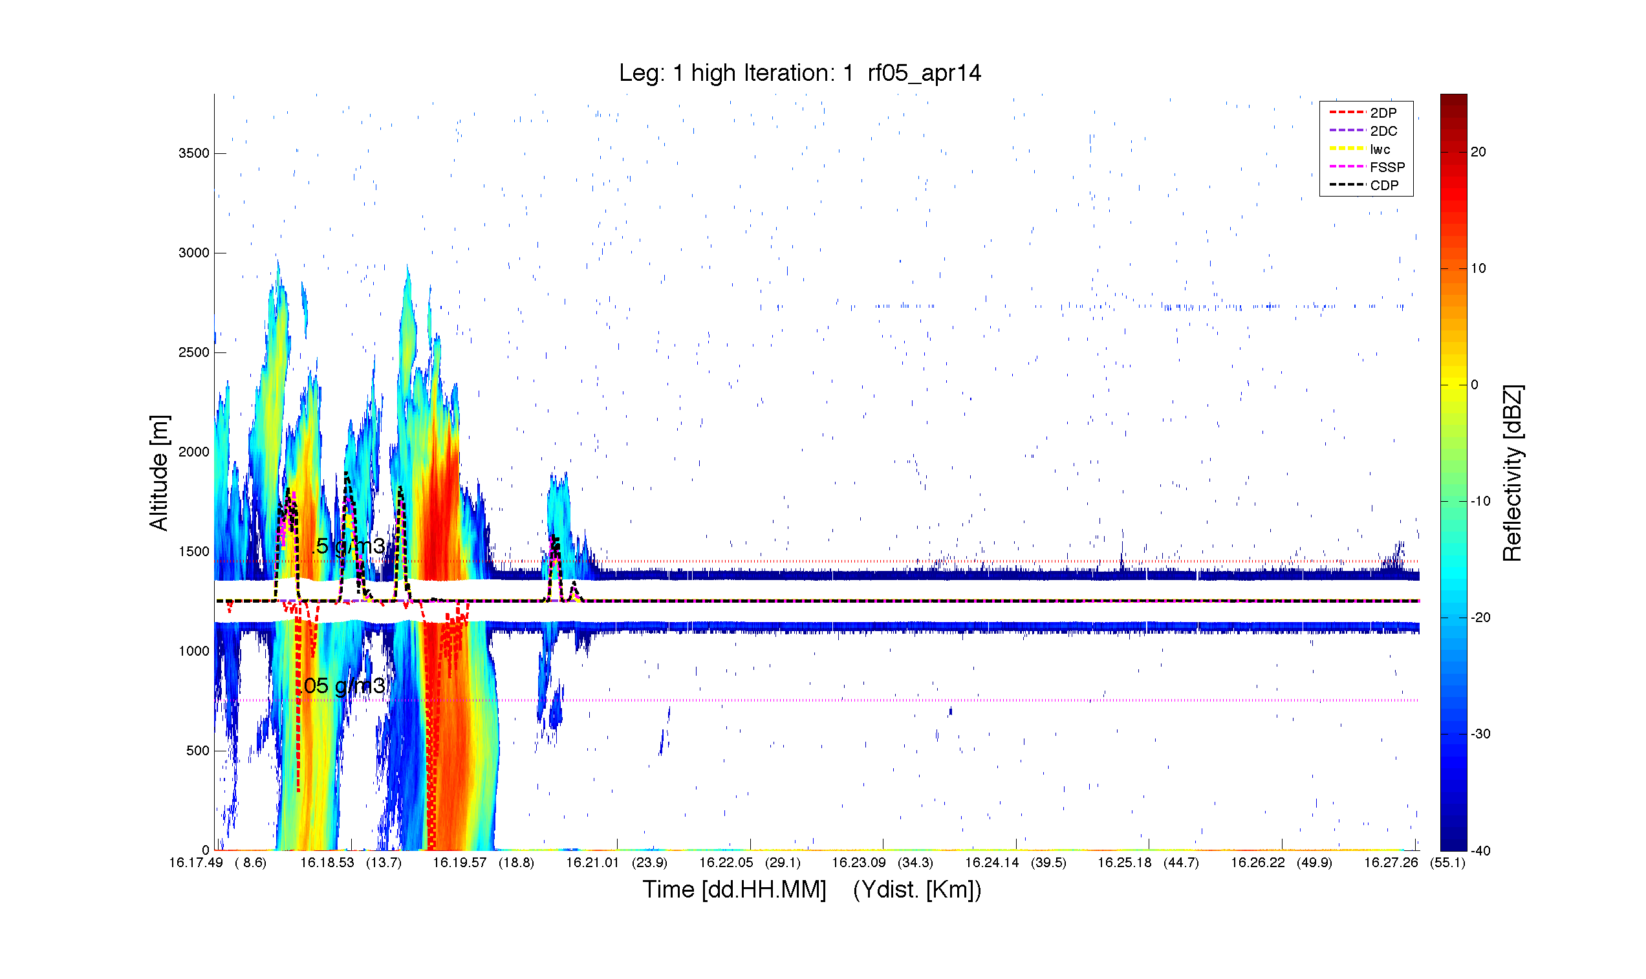Click the 16.26.22 time tick label
Screen dimensions: 1646x979
coord(1257,862)
